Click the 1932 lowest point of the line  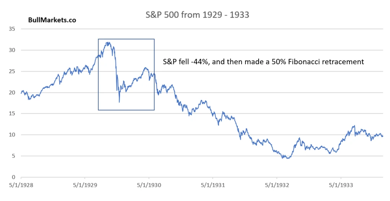coord(288,158)
